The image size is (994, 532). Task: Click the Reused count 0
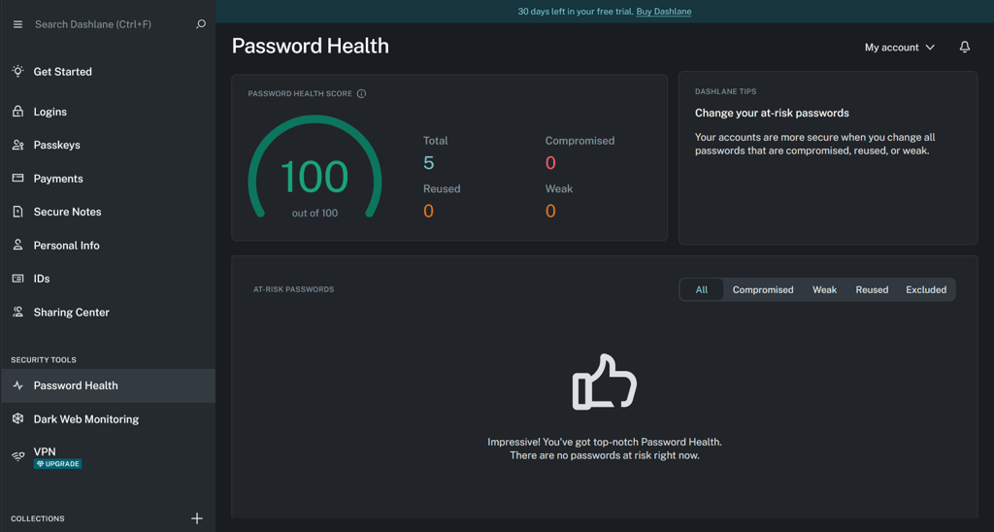click(x=428, y=212)
